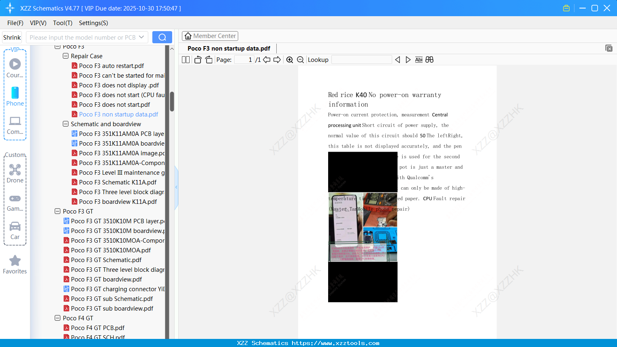The width and height of the screenshot is (617, 347).
Task: Click the tab window icon at top right of viewer
Action: [x=609, y=48]
